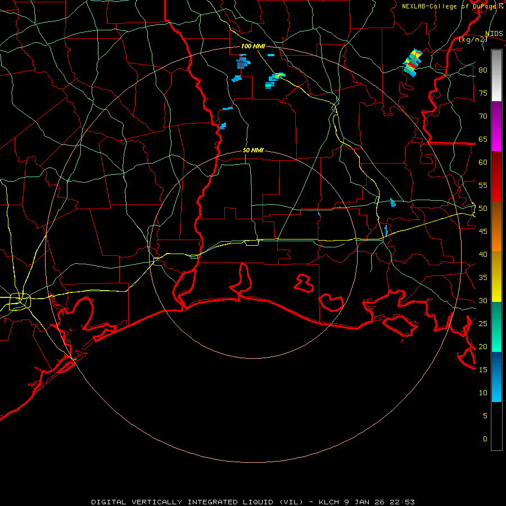Click the 5 value on the color scale
The image size is (506, 506).
click(485, 416)
